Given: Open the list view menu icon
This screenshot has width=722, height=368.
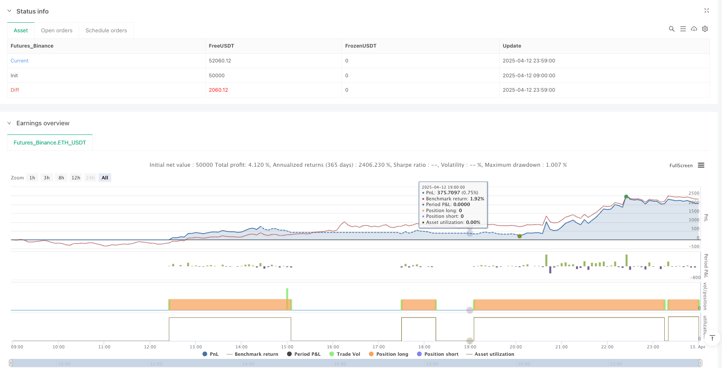Looking at the screenshot, I should (683, 29).
